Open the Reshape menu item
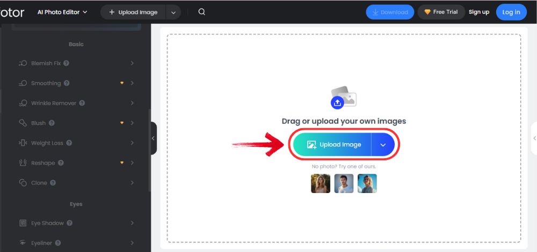Viewport: 537px width, 252px height. [43, 163]
